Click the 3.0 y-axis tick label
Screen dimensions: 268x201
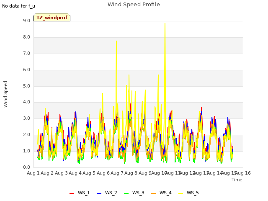pyautogui.click(x=26, y=118)
